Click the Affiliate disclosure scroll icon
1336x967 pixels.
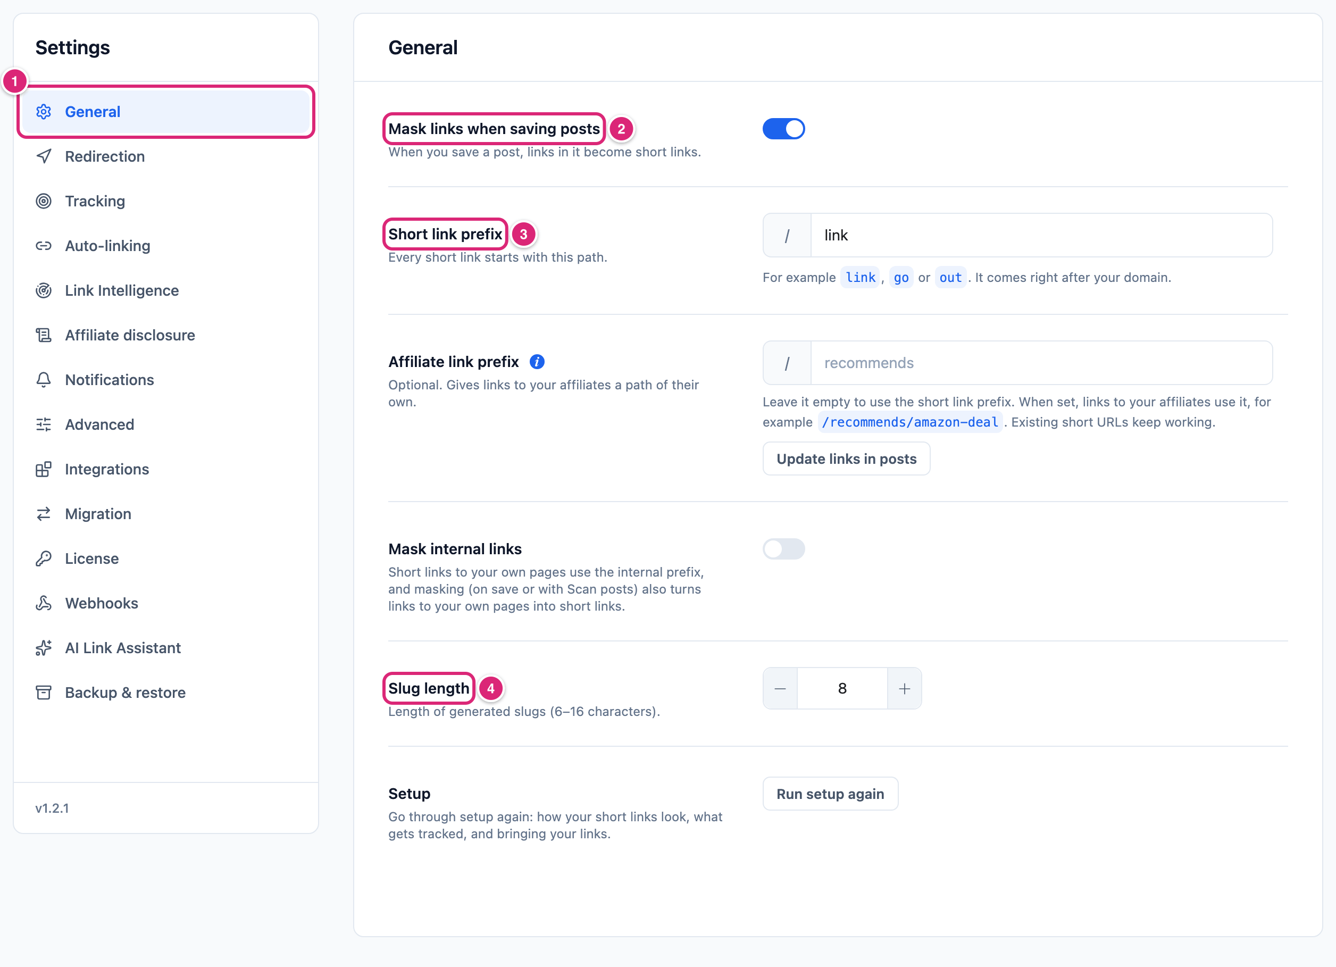44,335
